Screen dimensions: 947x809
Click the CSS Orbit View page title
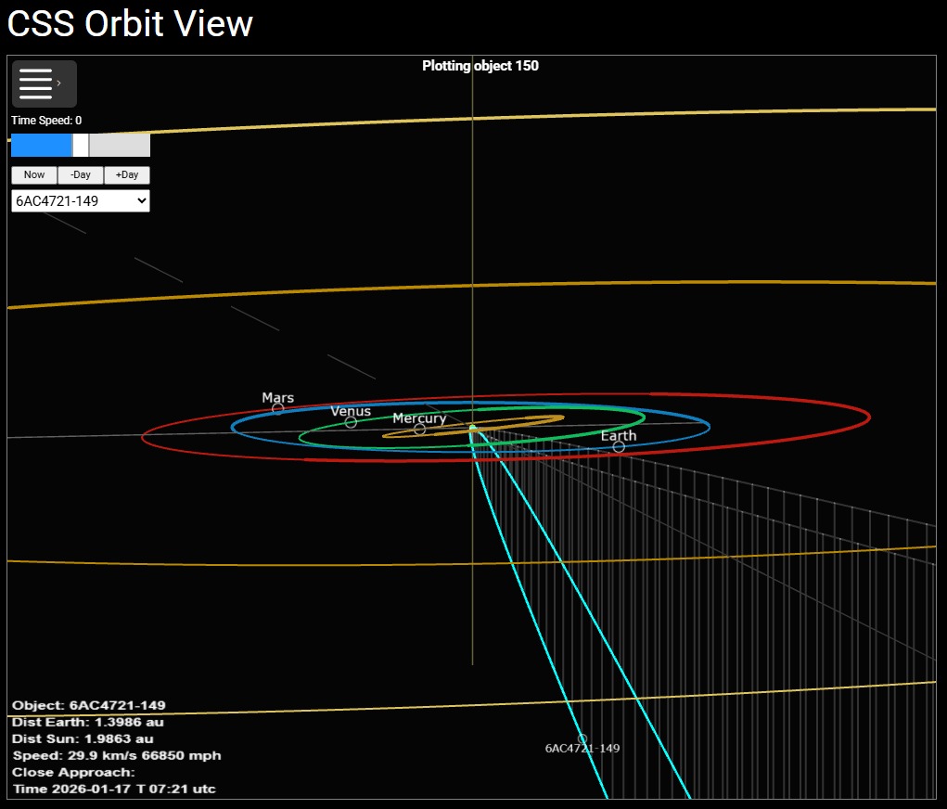[130, 24]
